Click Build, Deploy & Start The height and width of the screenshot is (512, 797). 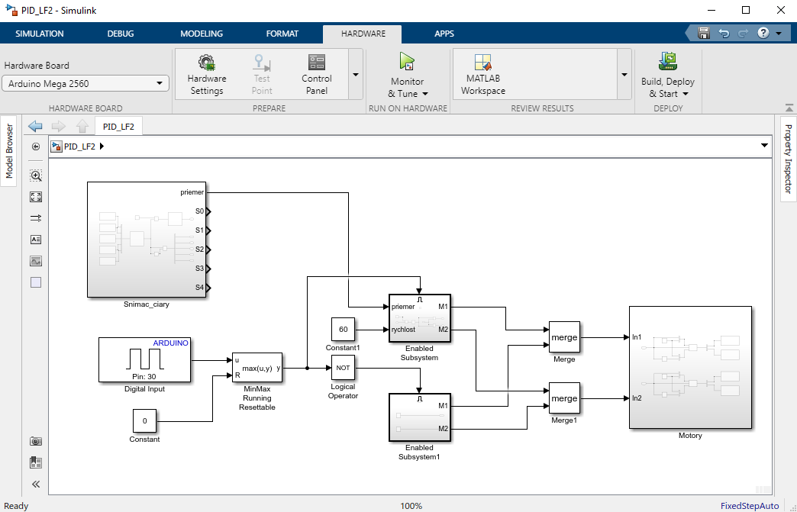(669, 76)
